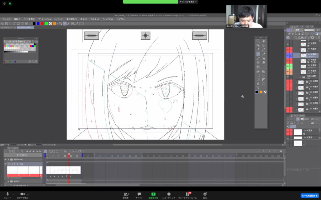Select the Eraser tool
This screenshot has width=321, height=200.
263,62
